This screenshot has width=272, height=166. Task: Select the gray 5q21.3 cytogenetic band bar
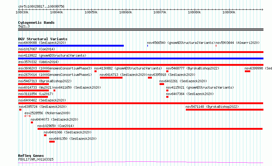[x=141, y=30]
